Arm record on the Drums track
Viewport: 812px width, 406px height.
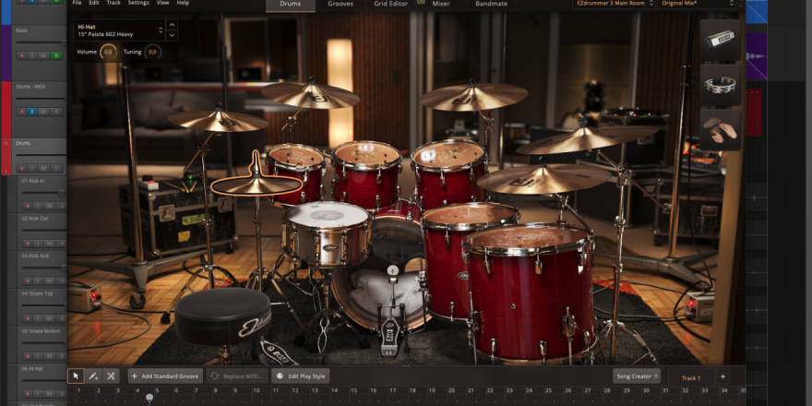pyautogui.click(x=20, y=168)
